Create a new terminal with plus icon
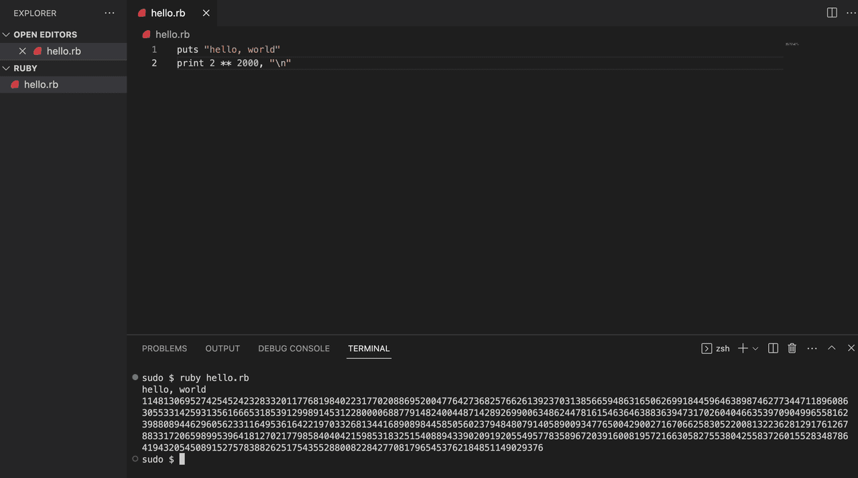Screen dimensions: 858x478 tap(743, 349)
